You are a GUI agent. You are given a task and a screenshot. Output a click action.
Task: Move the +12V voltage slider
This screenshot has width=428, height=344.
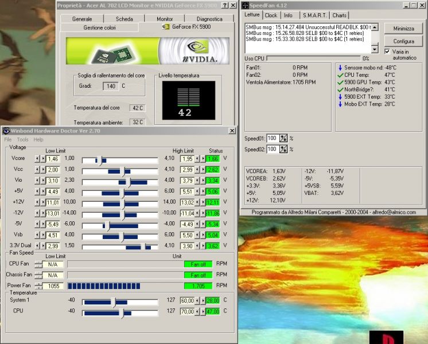point(122,204)
